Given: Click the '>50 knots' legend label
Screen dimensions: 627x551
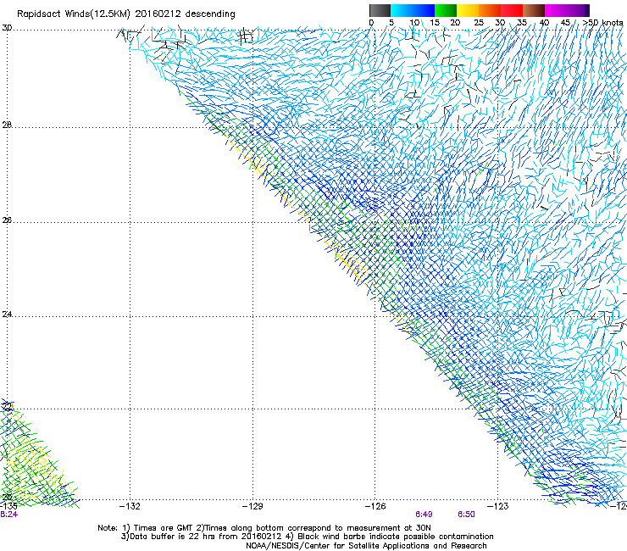Looking at the screenshot, I should [x=602, y=23].
